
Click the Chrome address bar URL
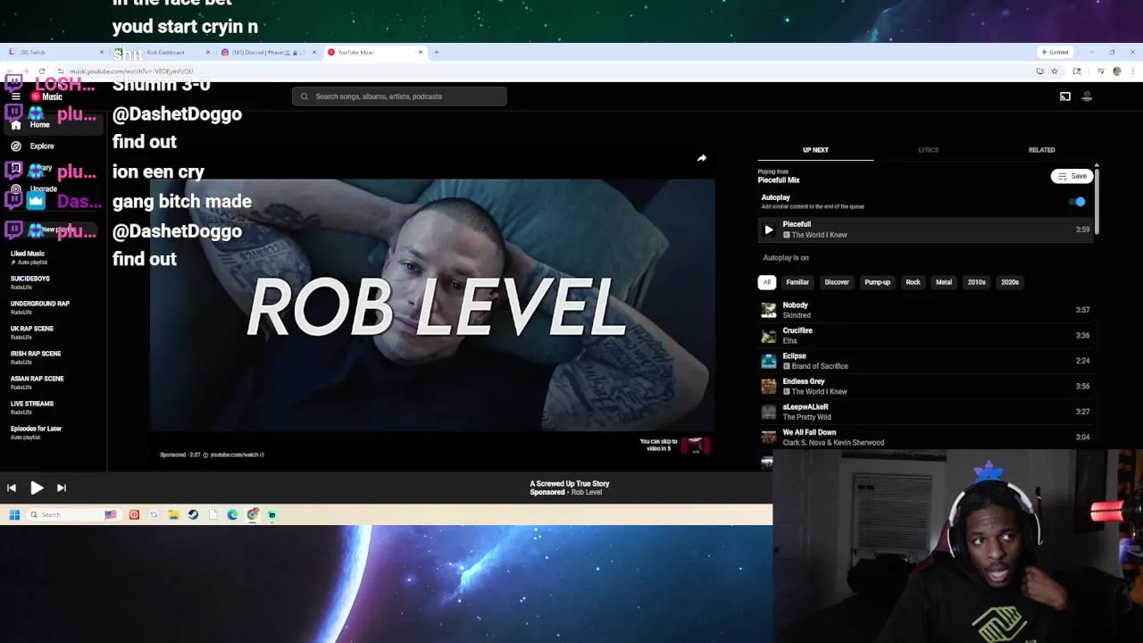click(131, 71)
